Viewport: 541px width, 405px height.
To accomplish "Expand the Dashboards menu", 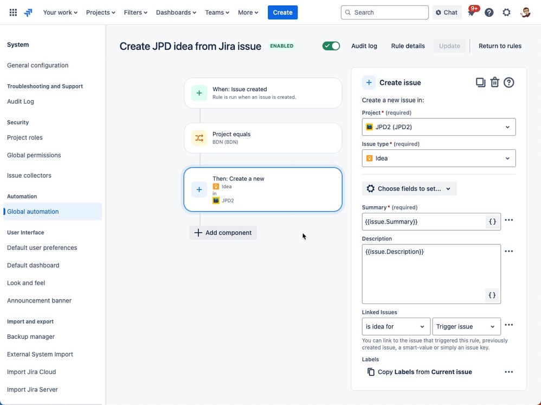I will click(176, 12).
